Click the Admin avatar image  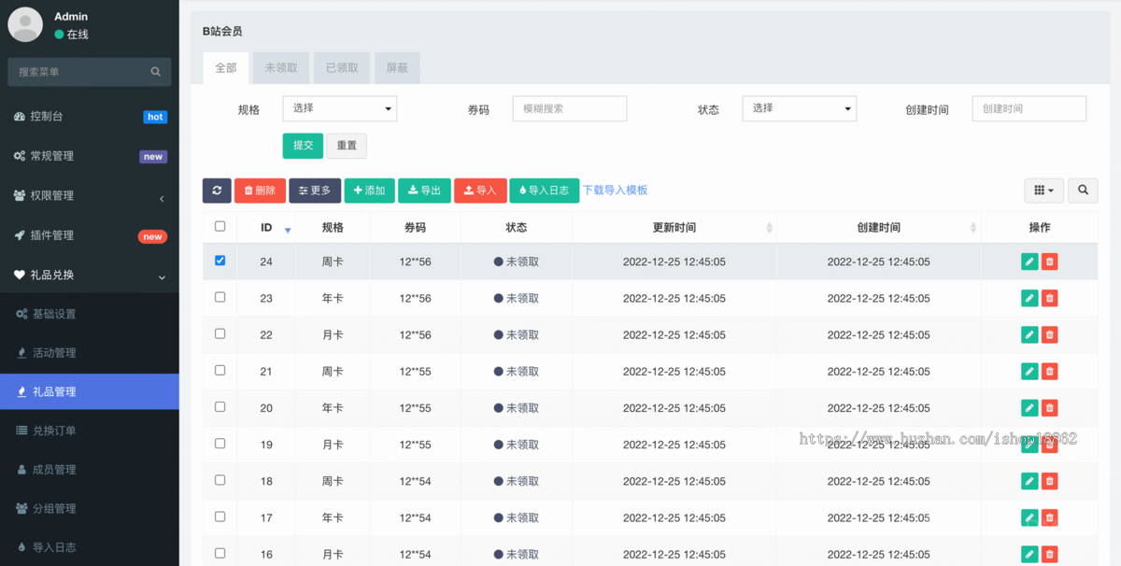coord(24,24)
